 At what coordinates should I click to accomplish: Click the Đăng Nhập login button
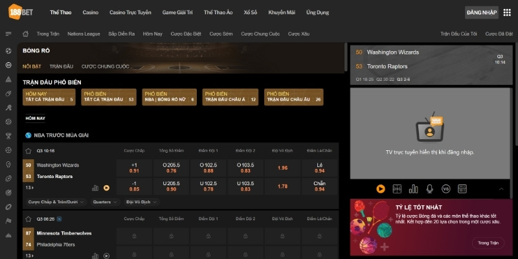(x=481, y=12)
